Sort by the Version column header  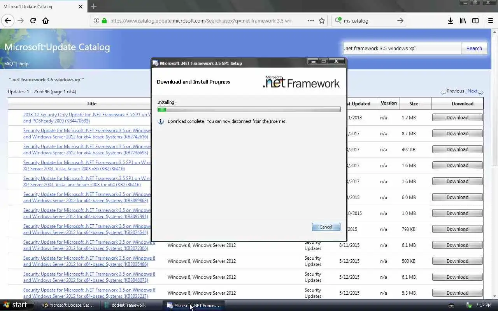[389, 103]
